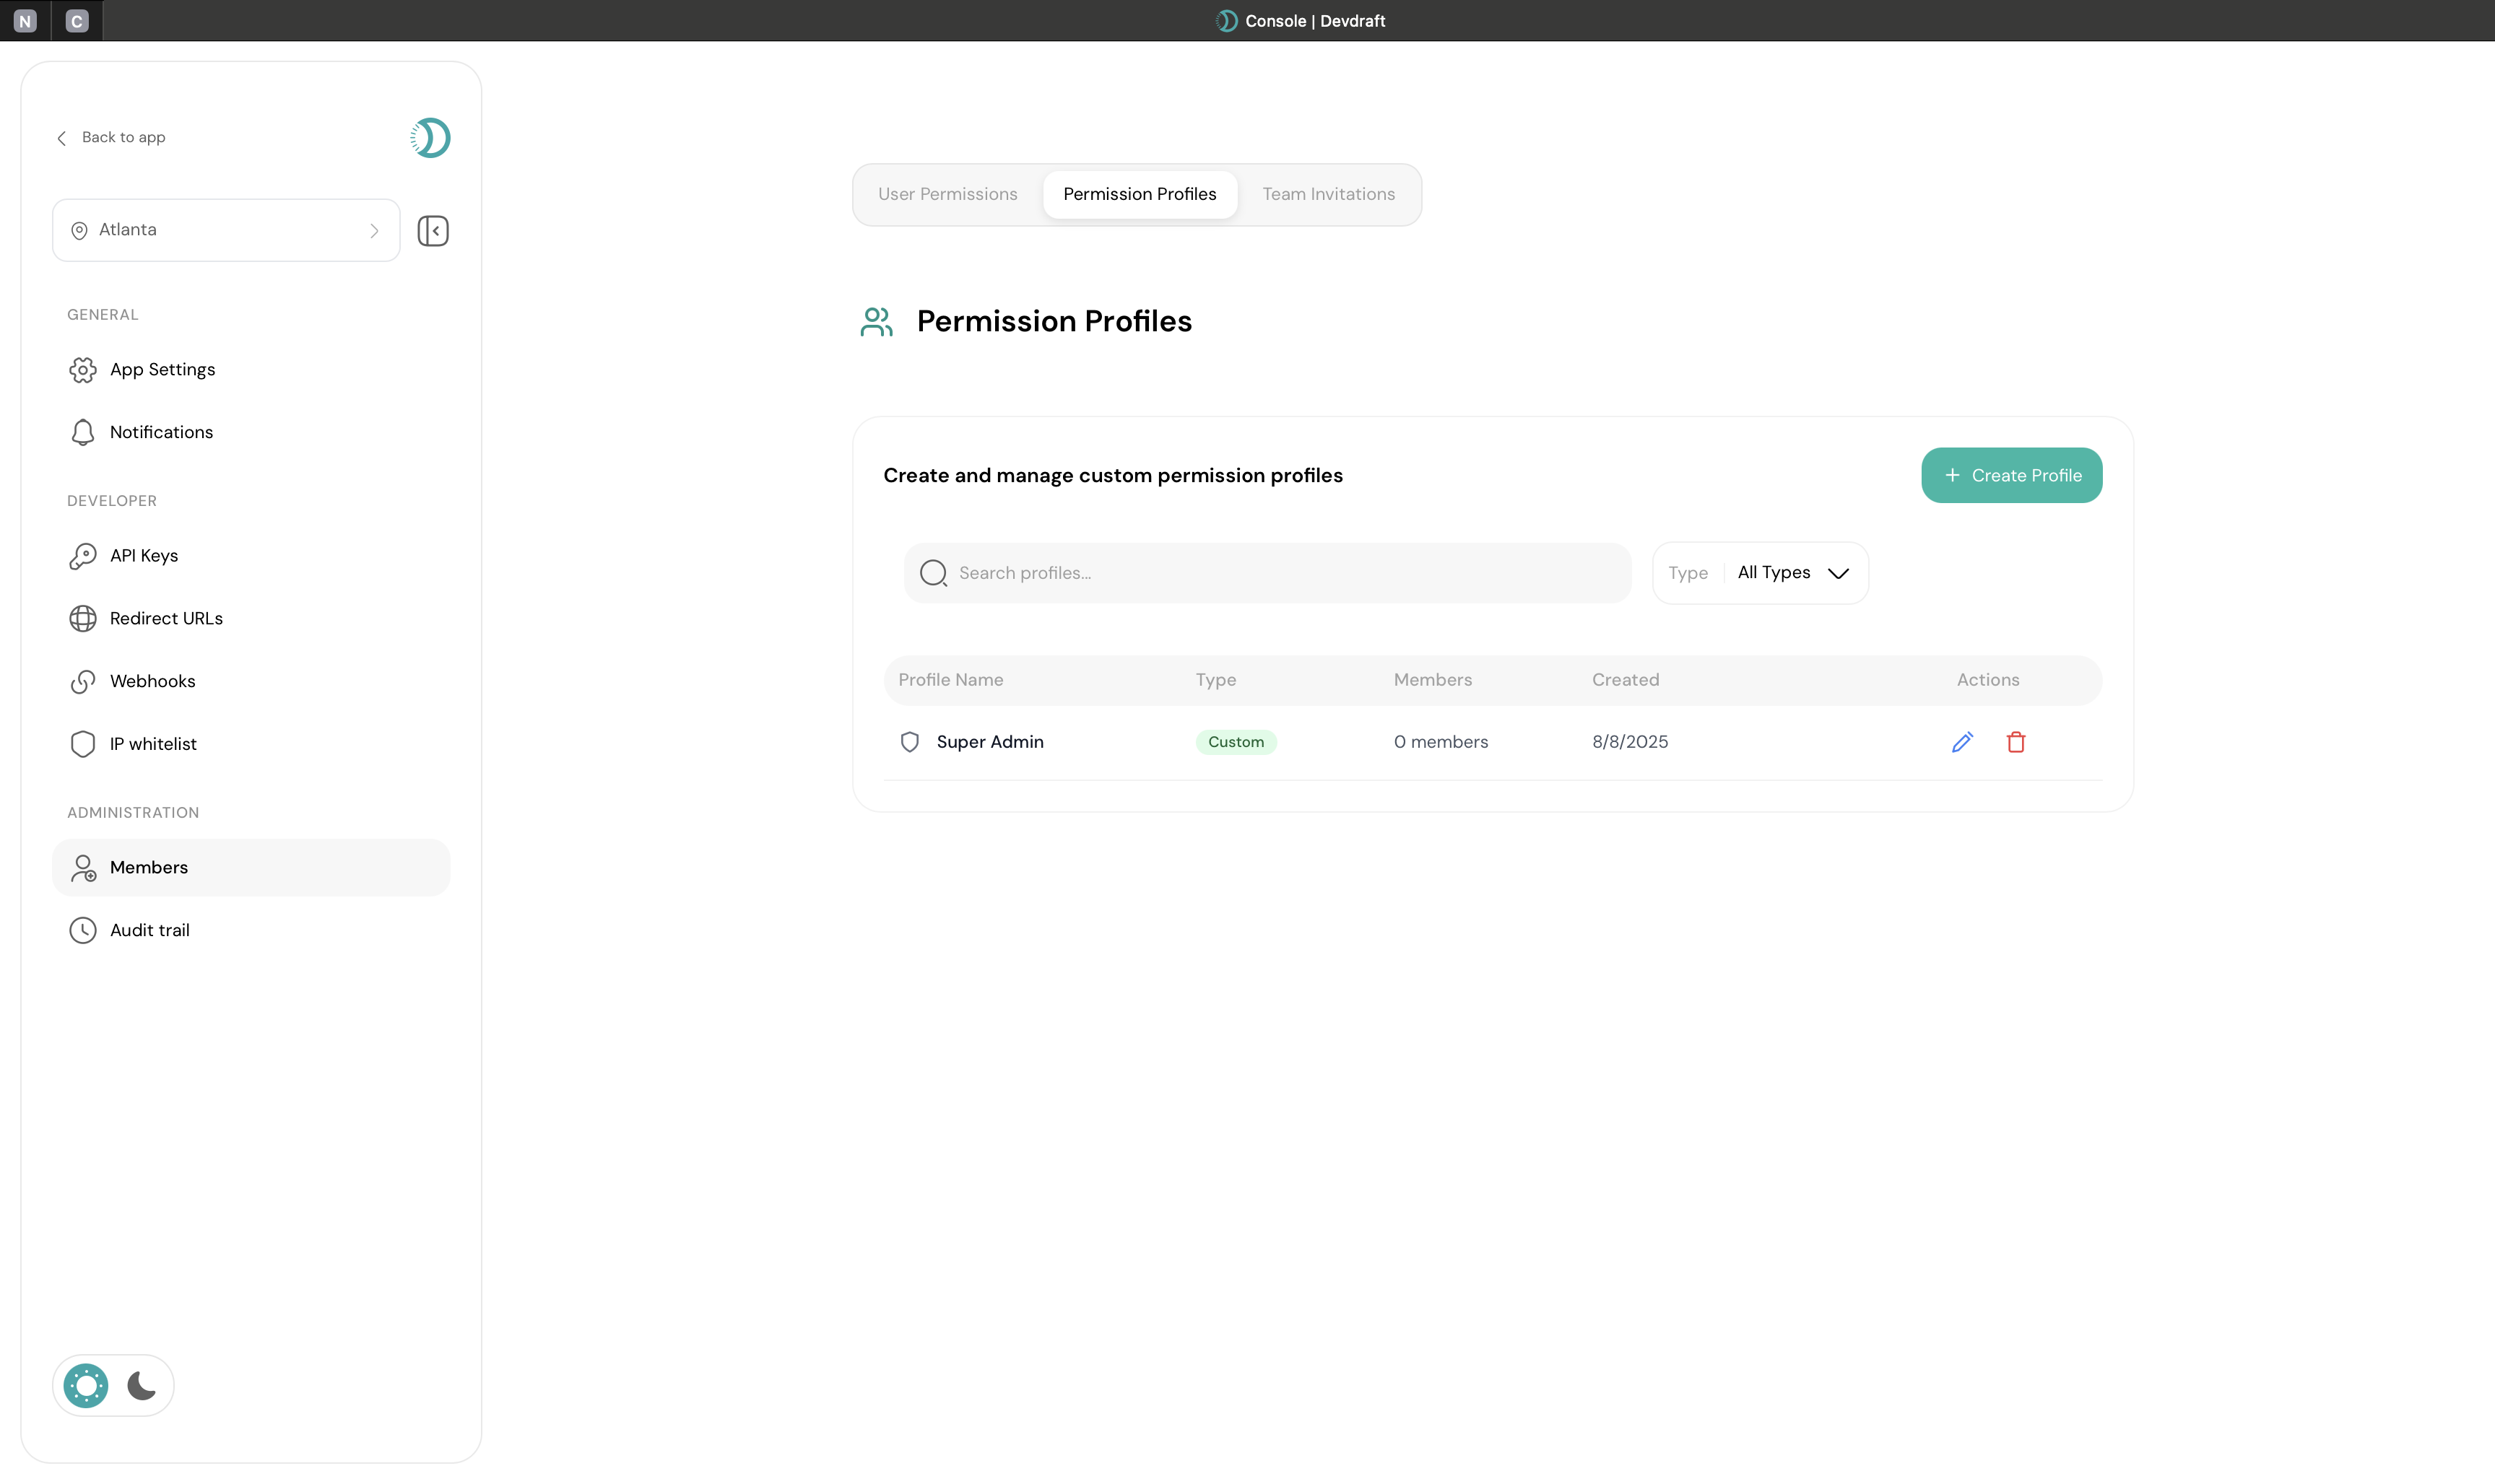Open the All Types filter dropdown
The width and height of the screenshot is (2495, 1484).
1792,572
